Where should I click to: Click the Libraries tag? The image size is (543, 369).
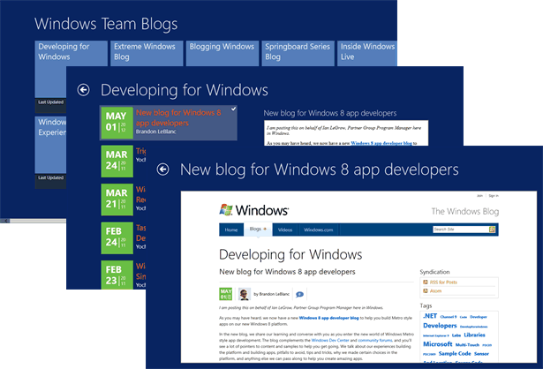click(474, 335)
